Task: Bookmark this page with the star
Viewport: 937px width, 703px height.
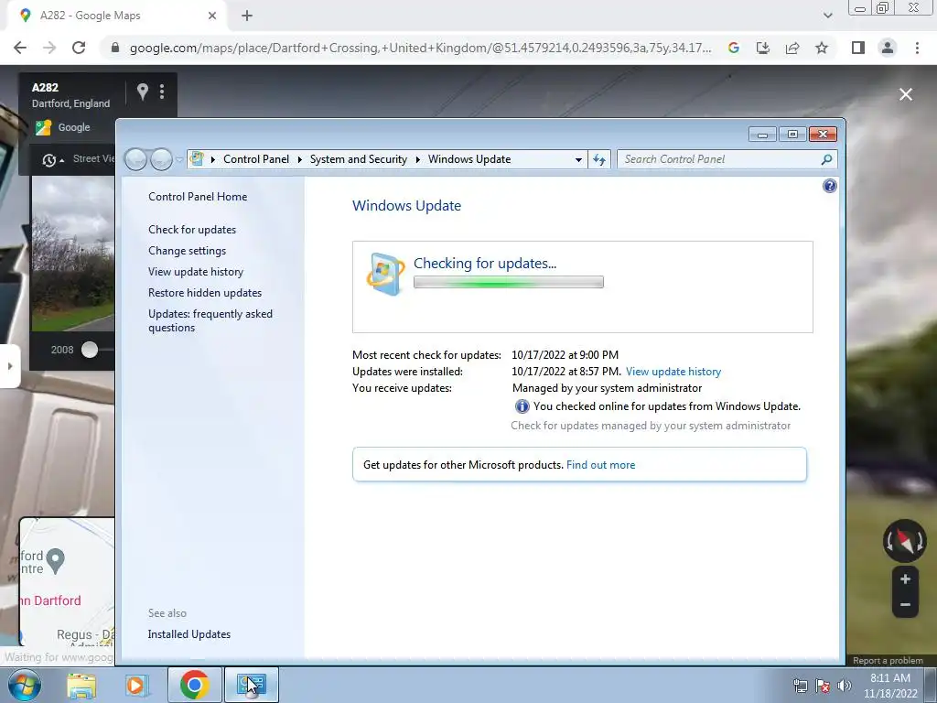Action: point(822,48)
